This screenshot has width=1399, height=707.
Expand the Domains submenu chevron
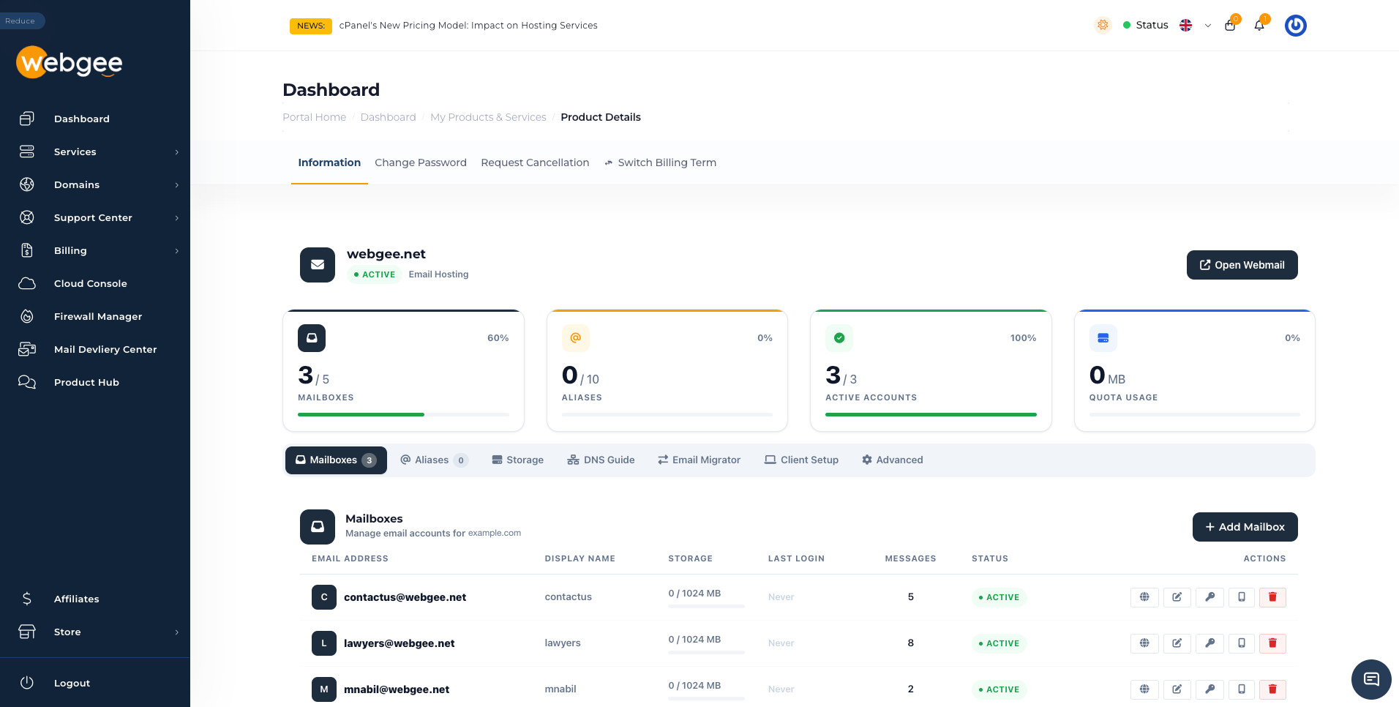176,185
